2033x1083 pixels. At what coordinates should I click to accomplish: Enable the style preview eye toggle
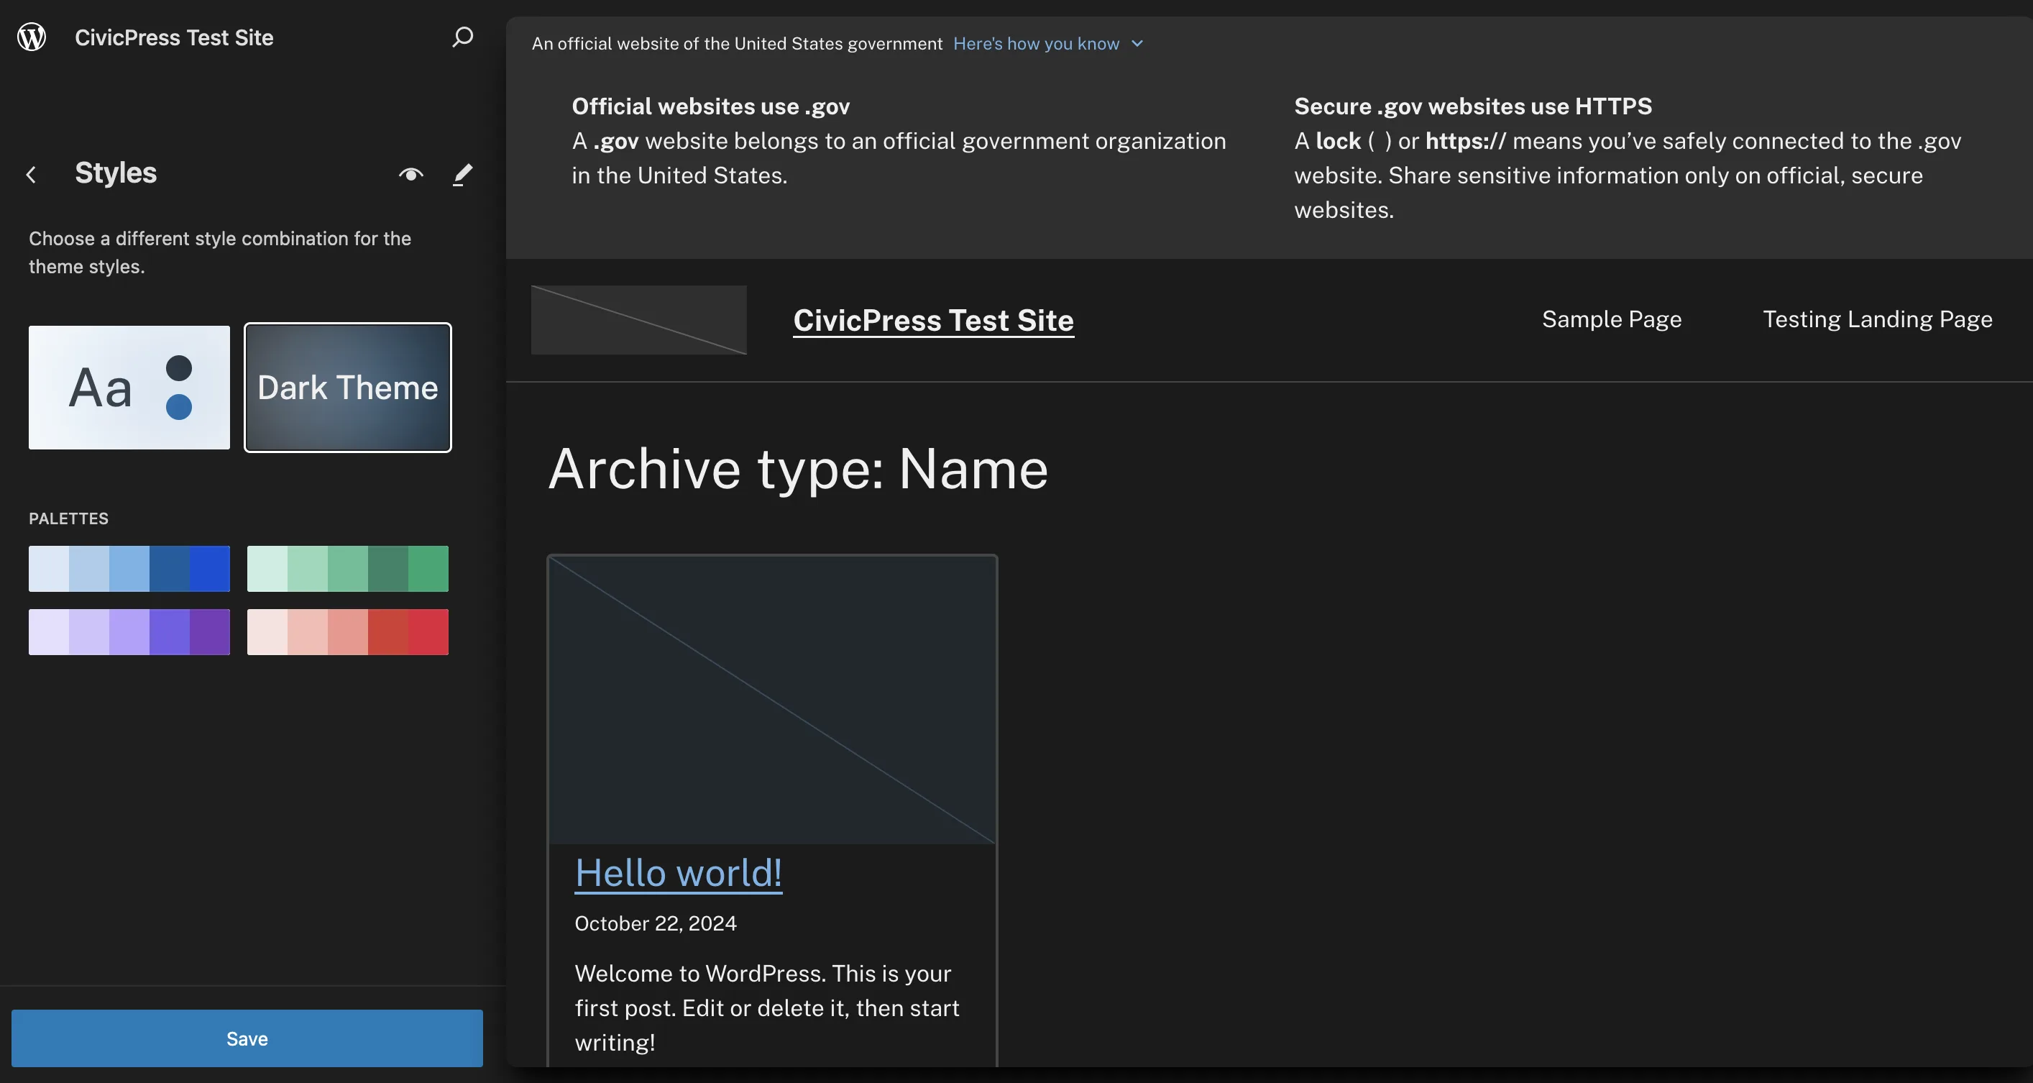[x=410, y=173]
